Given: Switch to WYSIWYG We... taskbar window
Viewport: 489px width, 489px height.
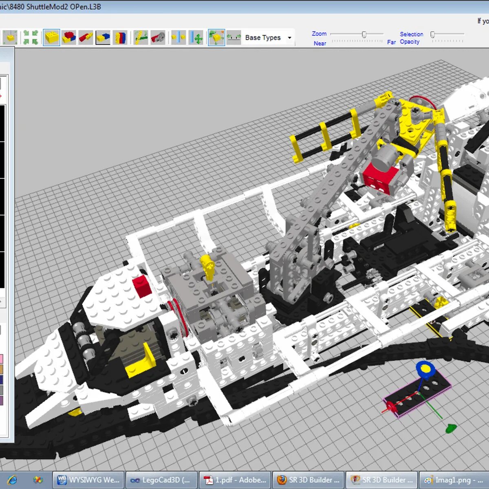Looking at the screenshot, I should pos(88,480).
